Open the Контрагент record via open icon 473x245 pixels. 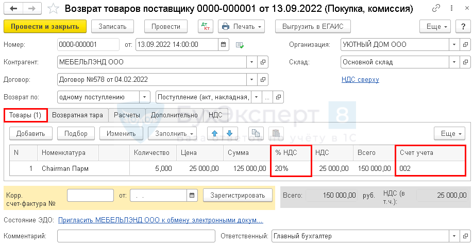(x=263, y=62)
